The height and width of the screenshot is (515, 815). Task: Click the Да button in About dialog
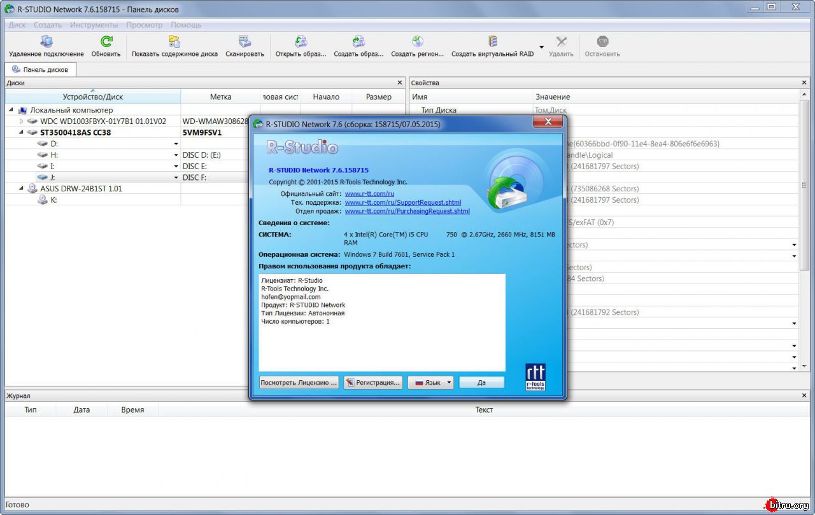point(481,382)
